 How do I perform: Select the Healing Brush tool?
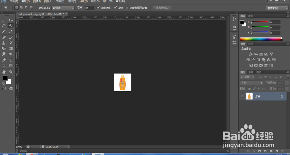4,37
